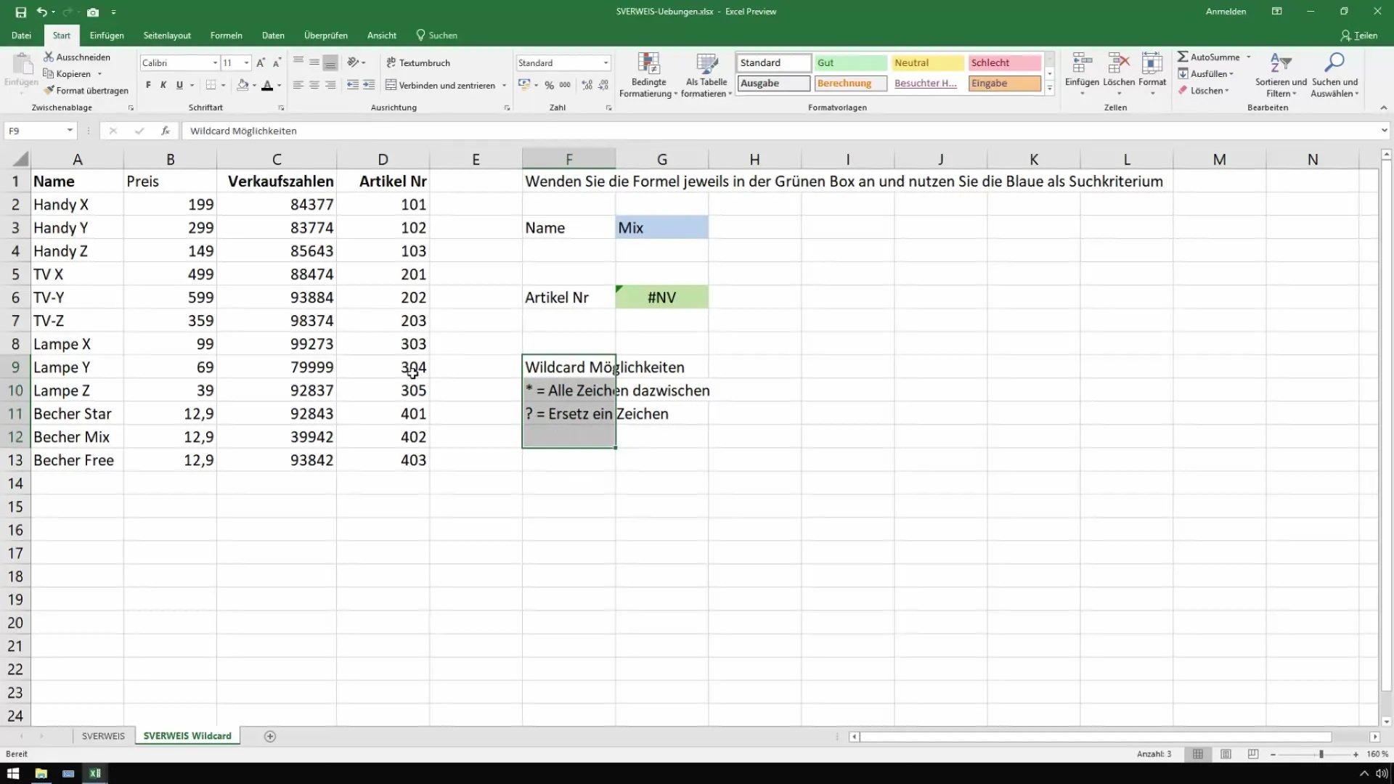Open the AutoSumme dropdown arrow
Image resolution: width=1394 pixels, height=784 pixels.
coord(1249,57)
